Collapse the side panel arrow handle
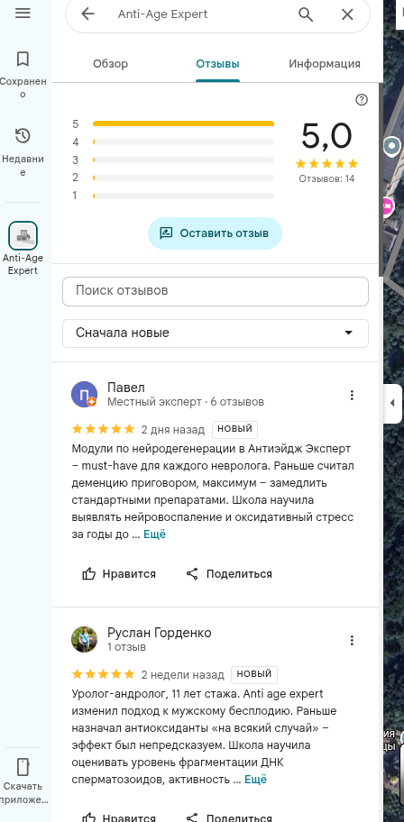The width and height of the screenshot is (404, 822). click(392, 403)
